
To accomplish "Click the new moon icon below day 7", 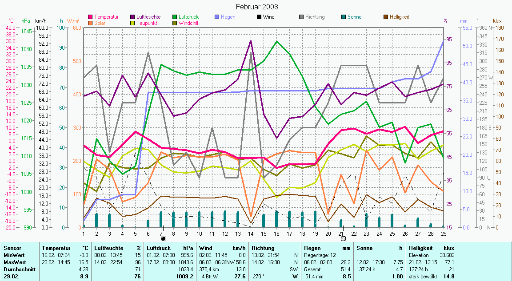I will pyautogui.click(x=163, y=239).
